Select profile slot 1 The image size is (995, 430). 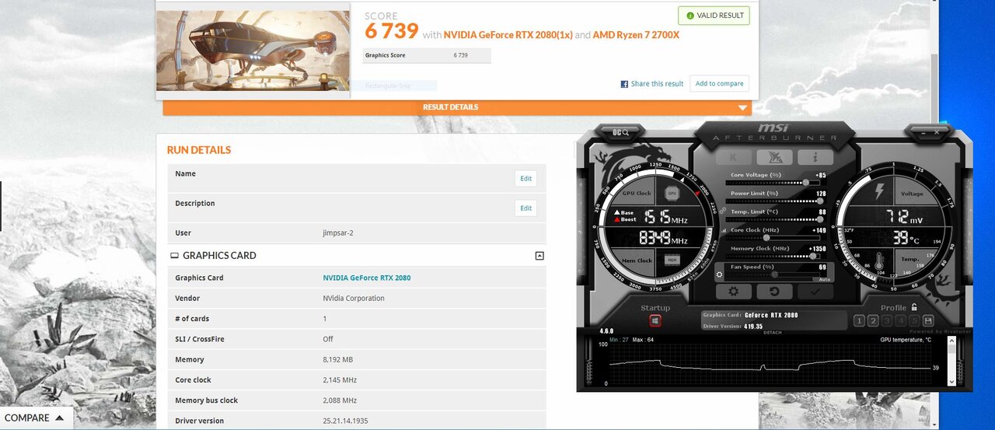(x=859, y=320)
